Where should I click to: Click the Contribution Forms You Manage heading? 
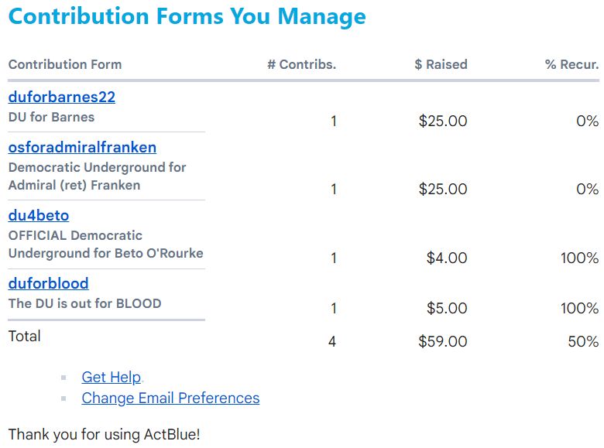187,16
